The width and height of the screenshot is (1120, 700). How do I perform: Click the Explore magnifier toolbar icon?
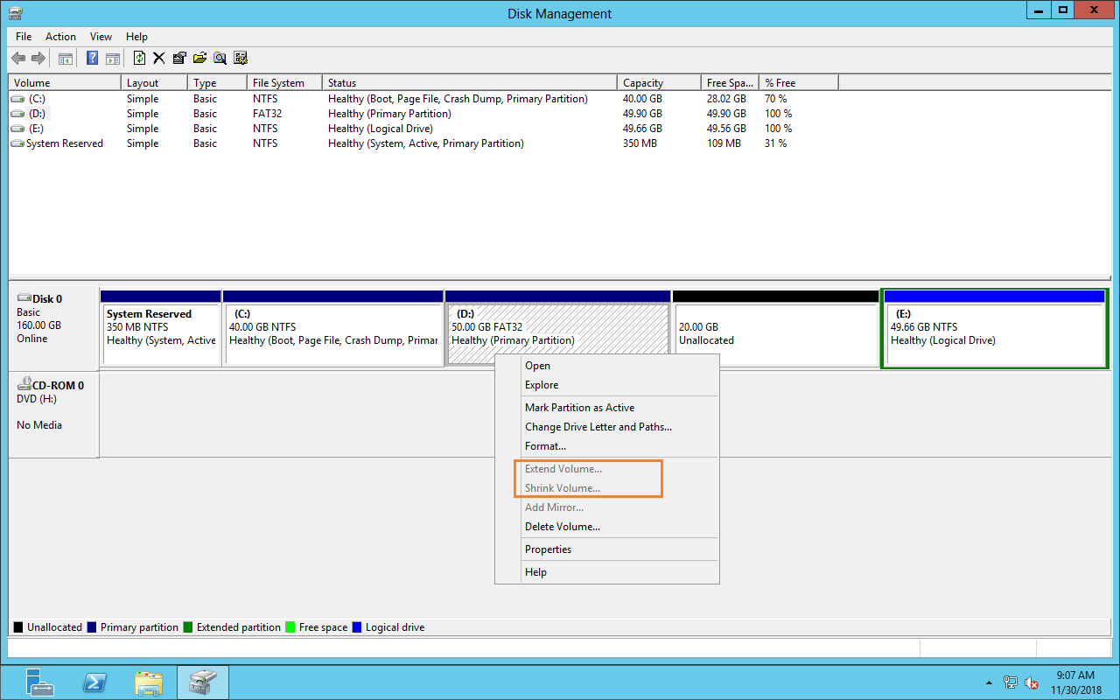click(x=220, y=59)
